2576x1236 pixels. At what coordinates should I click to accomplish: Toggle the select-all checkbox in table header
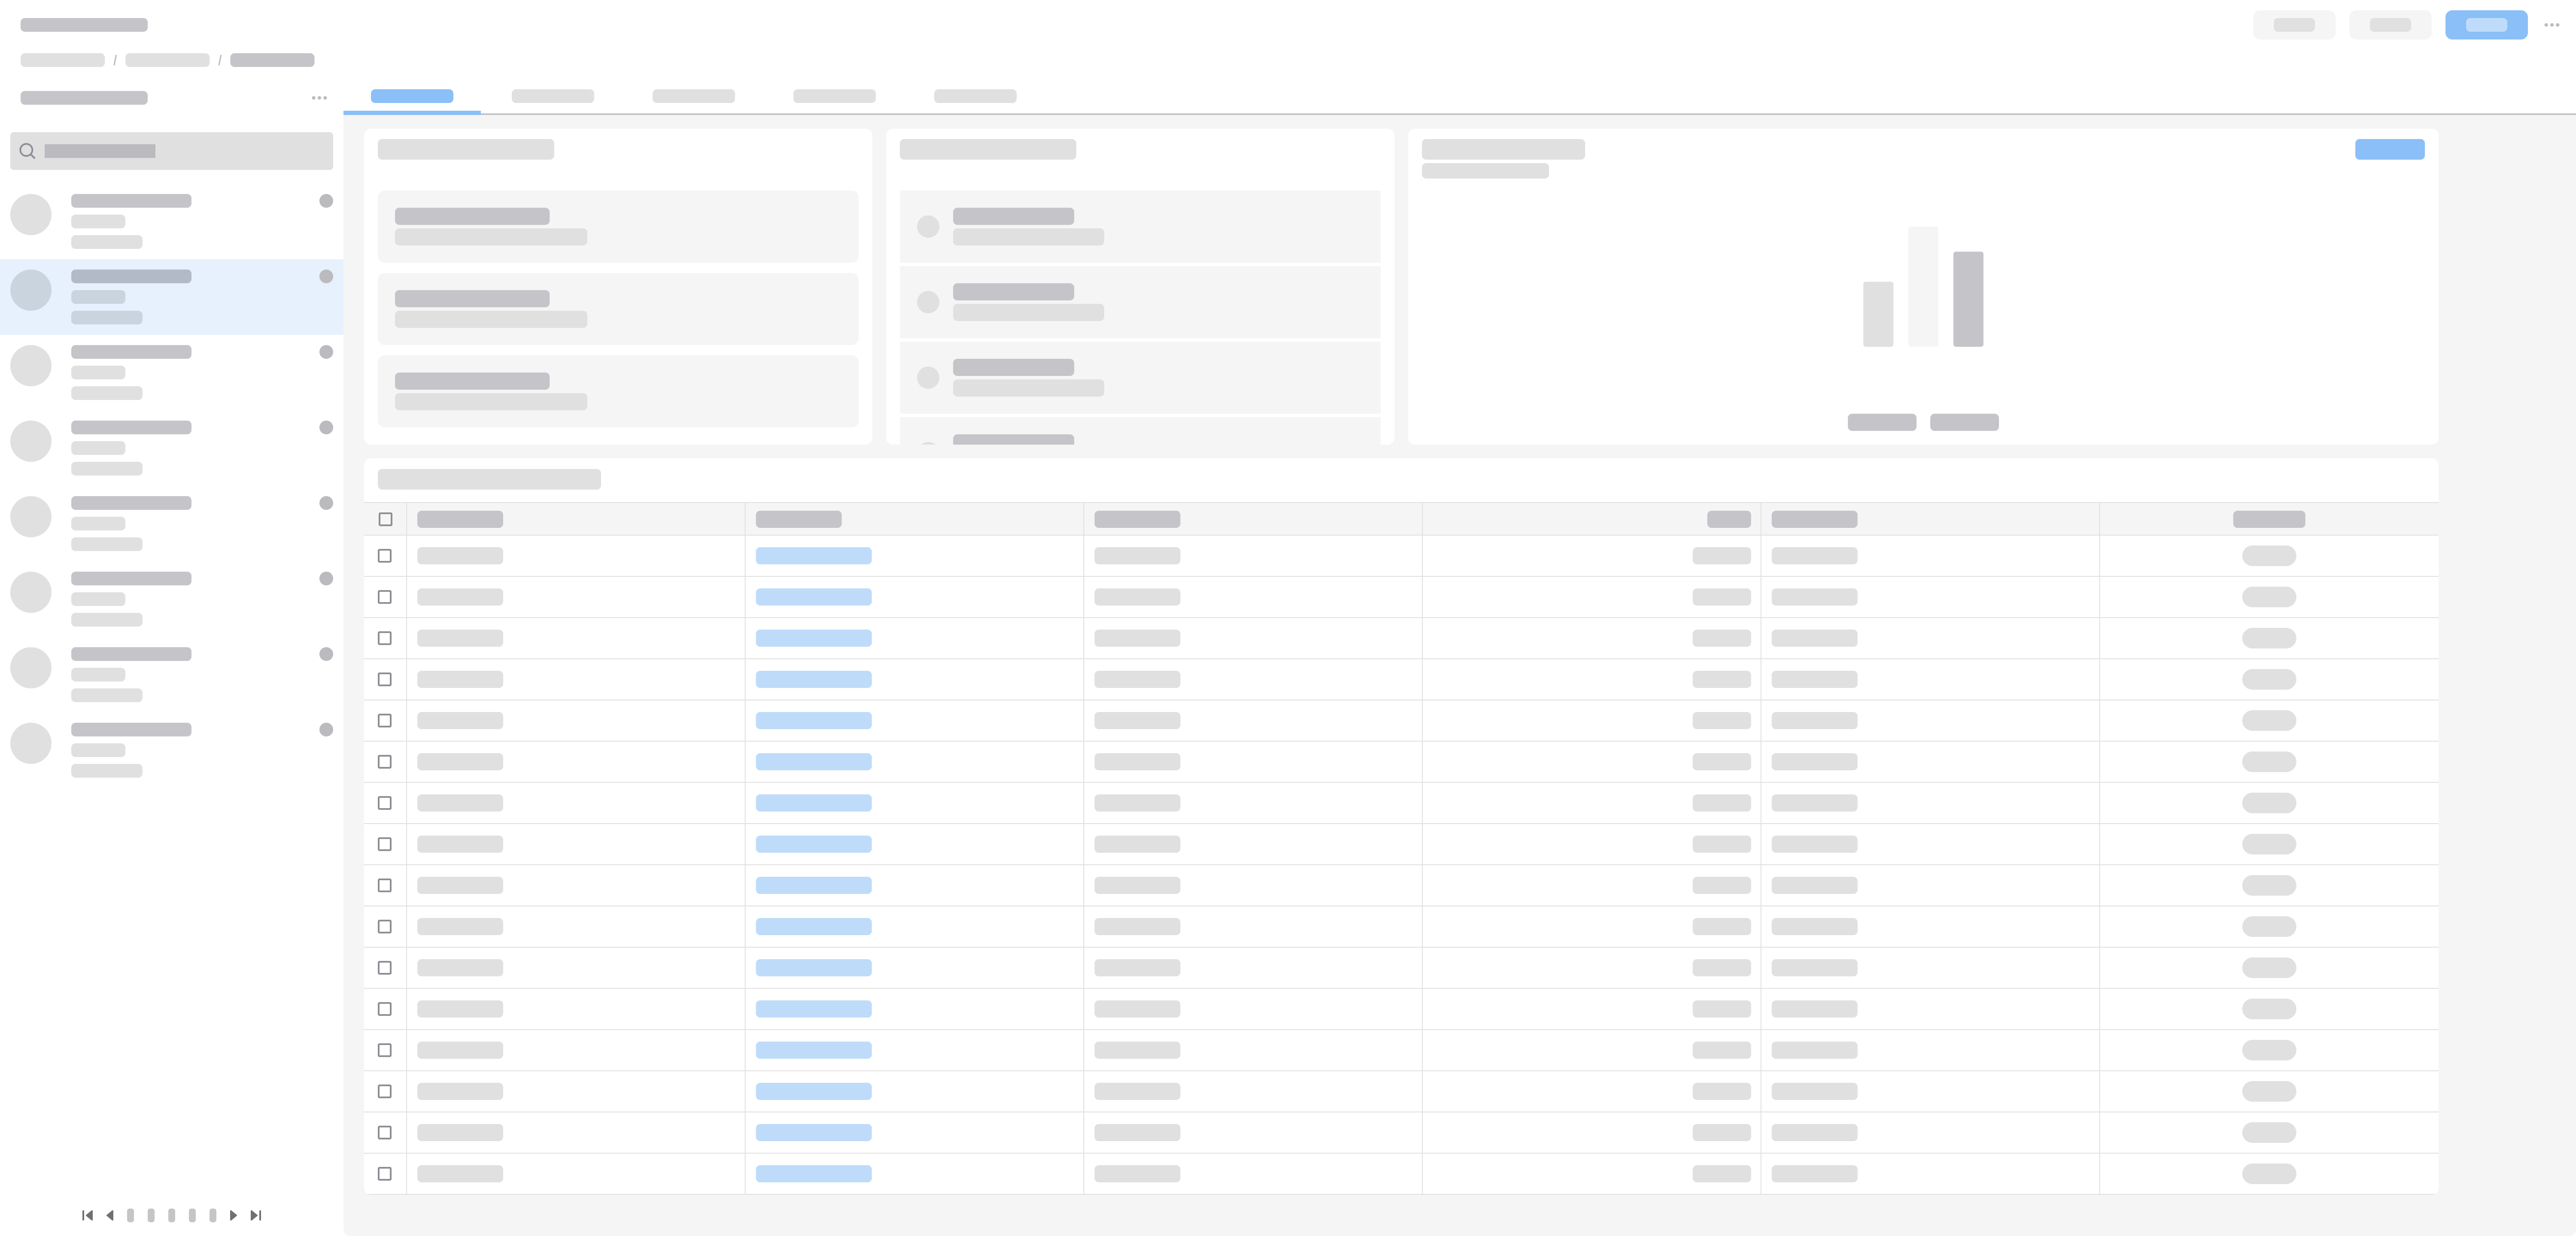385,519
